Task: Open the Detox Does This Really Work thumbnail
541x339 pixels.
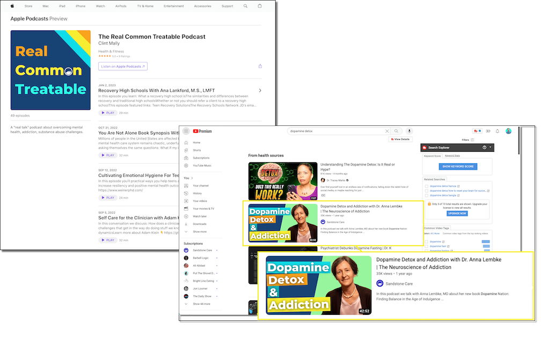Action: [282, 182]
